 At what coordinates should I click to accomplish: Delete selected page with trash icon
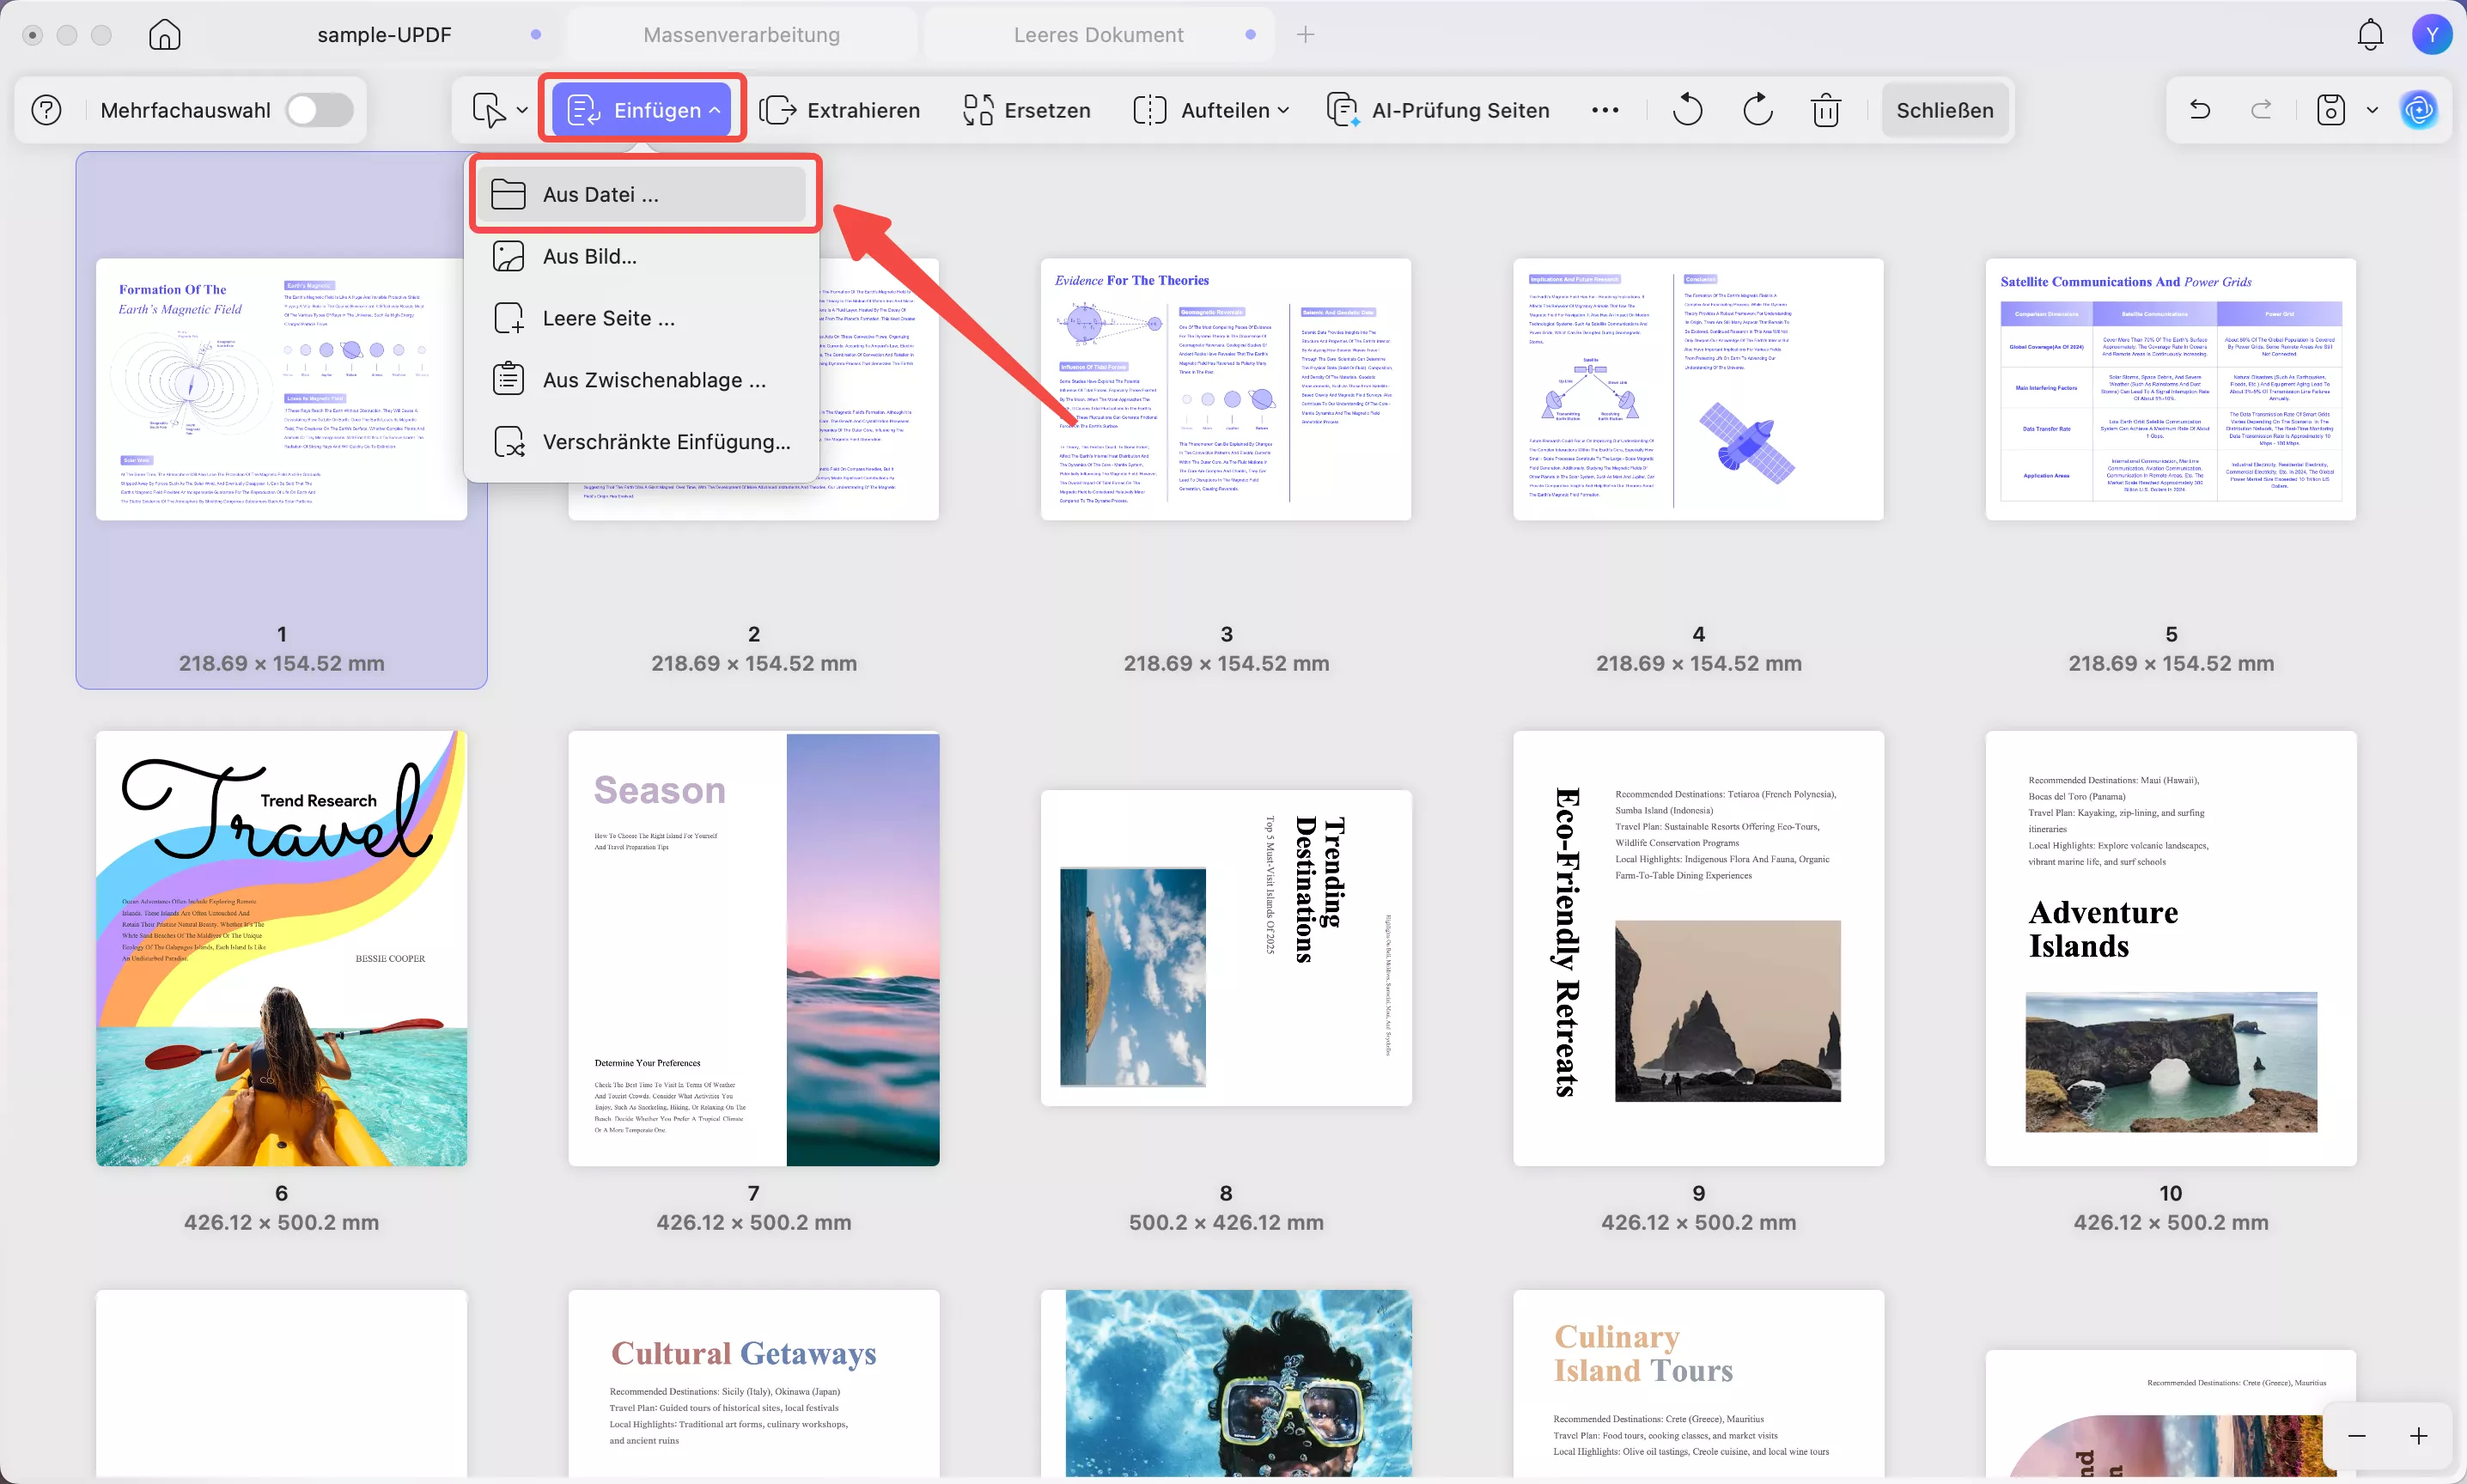click(x=1826, y=110)
